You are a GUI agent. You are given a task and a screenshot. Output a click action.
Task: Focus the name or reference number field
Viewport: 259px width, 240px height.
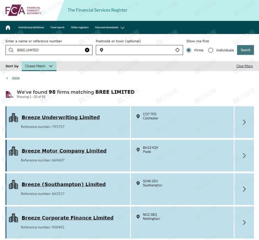(49, 50)
